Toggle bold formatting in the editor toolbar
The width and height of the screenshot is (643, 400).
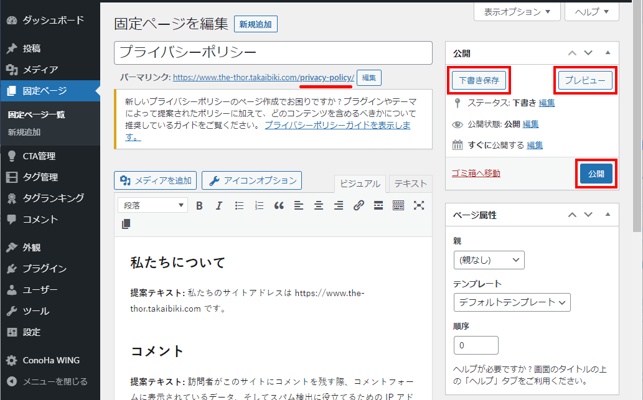tap(199, 206)
